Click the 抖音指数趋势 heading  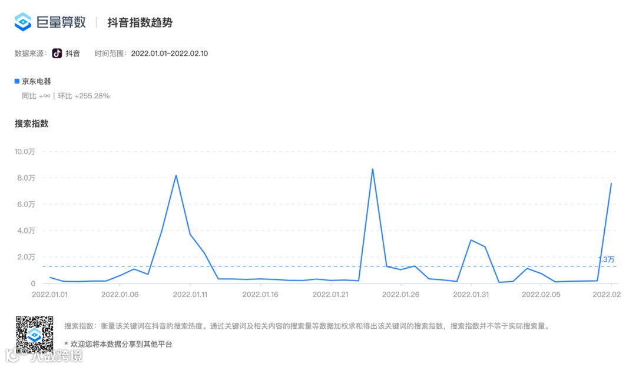140,23
